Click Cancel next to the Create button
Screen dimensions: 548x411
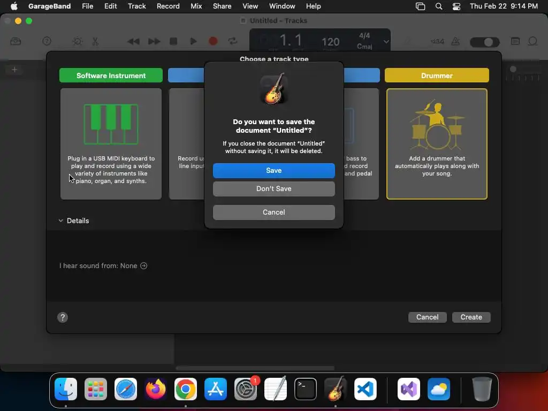tap(427, 317)
